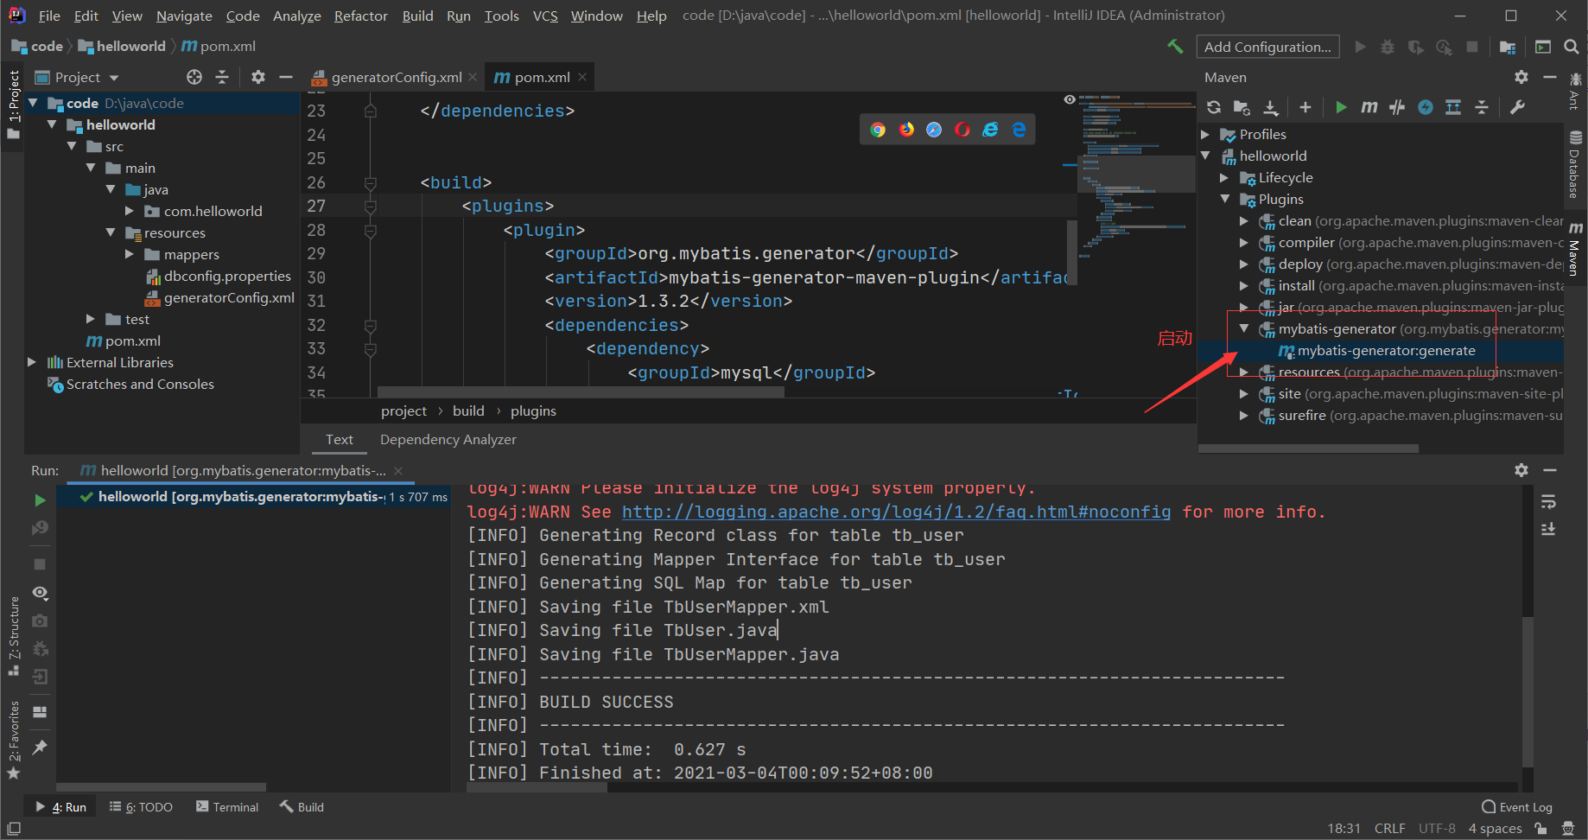Open Project Structure dialog

1508,47
